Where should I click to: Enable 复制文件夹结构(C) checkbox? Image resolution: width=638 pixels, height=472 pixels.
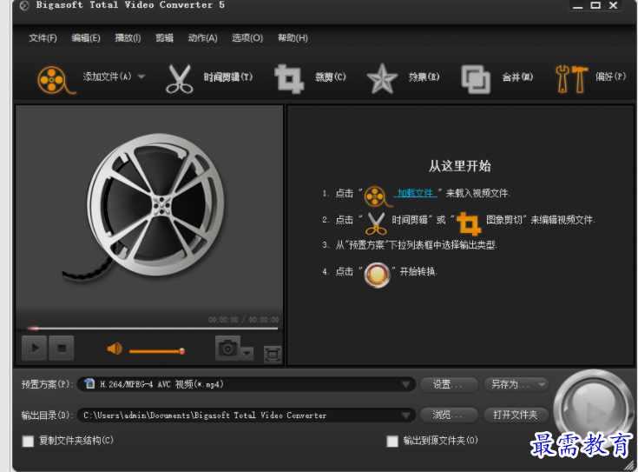coord(28,441)
